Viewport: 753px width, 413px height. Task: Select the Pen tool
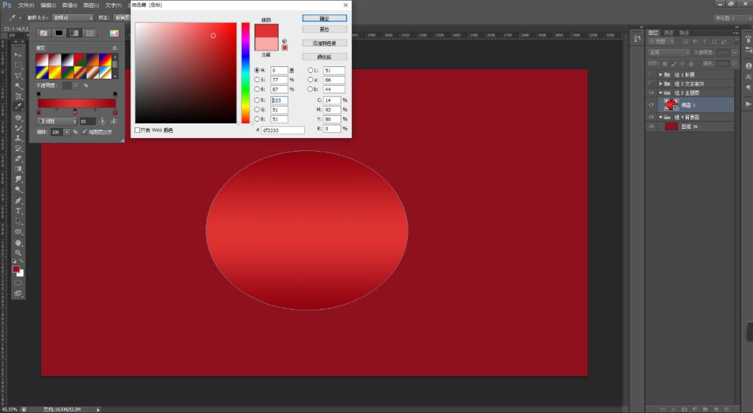(18, 200)
